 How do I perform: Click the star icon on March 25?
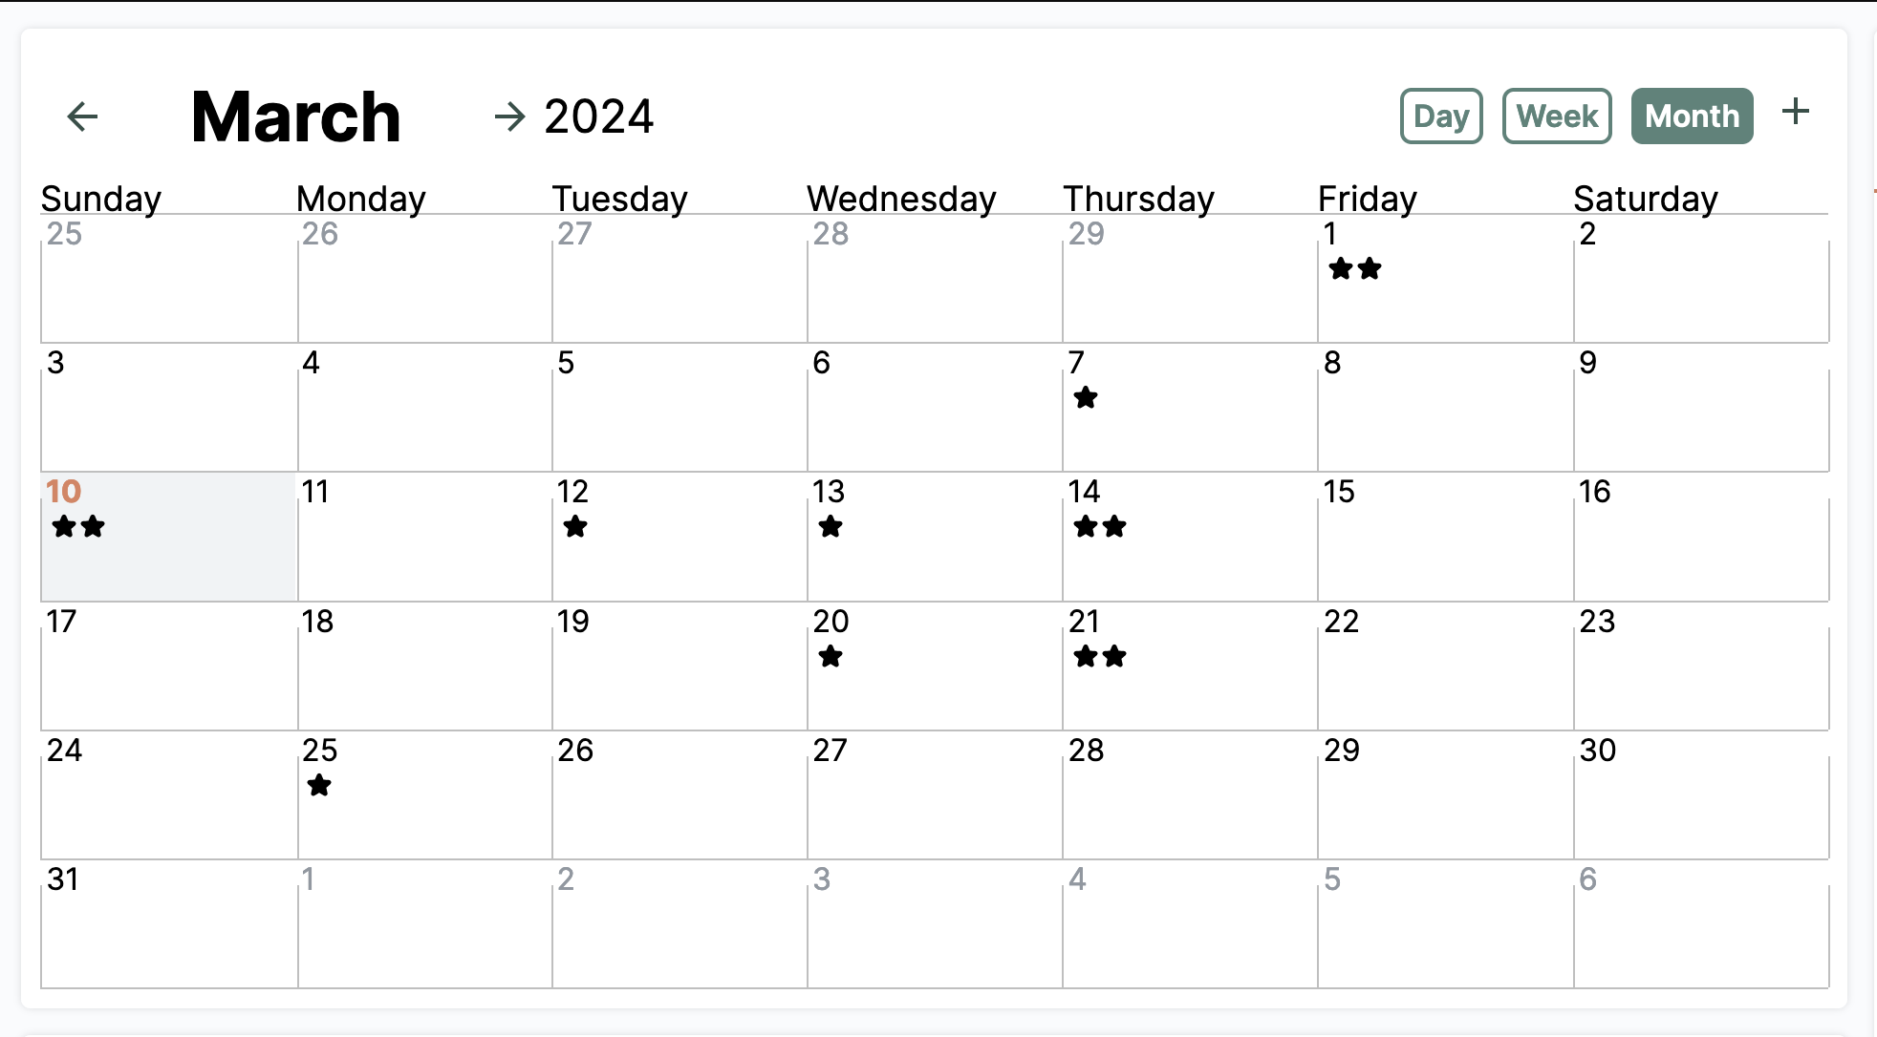click(x=319, y=786)
